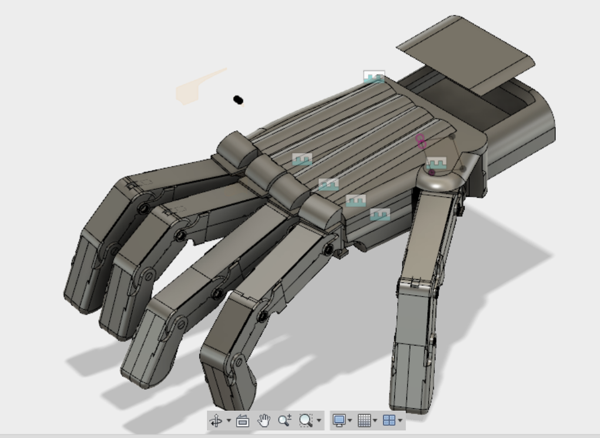600x438 pixels.
Task: Select the joint glyph nearest the thumb among the knuckle row
Action: [380, 215]
